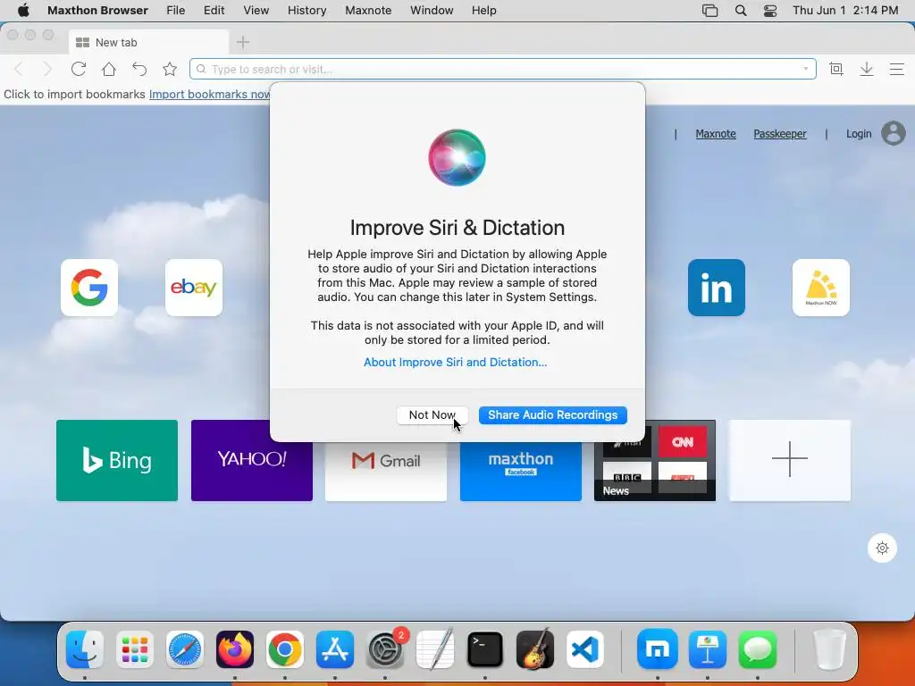The image size is (915, 686).
Task: Open the Apple menu
Action: (x=23, y=11)
